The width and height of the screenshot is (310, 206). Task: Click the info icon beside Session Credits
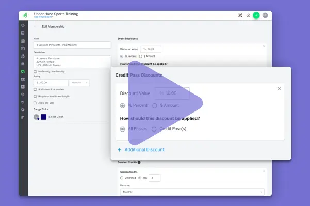coord(139,162)
